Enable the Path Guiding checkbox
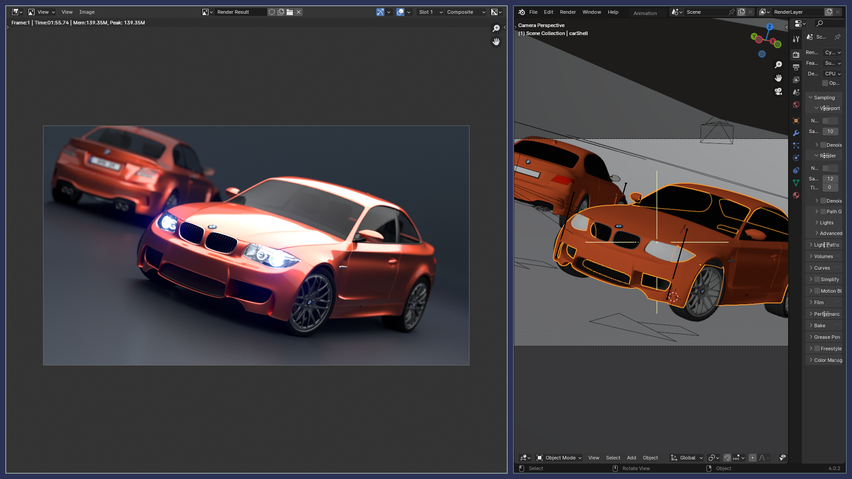This screenshot has width=852, height=479. [x=823, y=212]
